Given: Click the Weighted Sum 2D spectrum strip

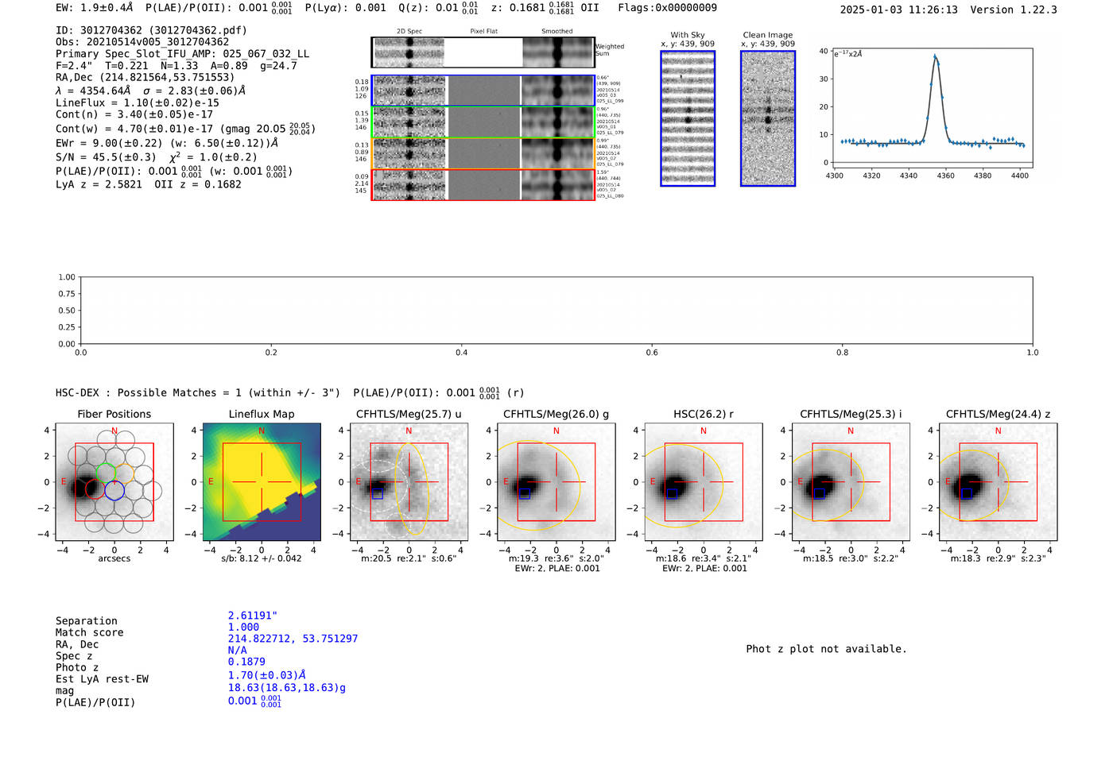Looking at the screenshot, I should click(x=483, y=52).
